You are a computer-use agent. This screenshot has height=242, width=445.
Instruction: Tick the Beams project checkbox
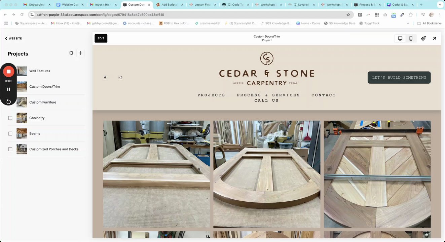(10, 133)
